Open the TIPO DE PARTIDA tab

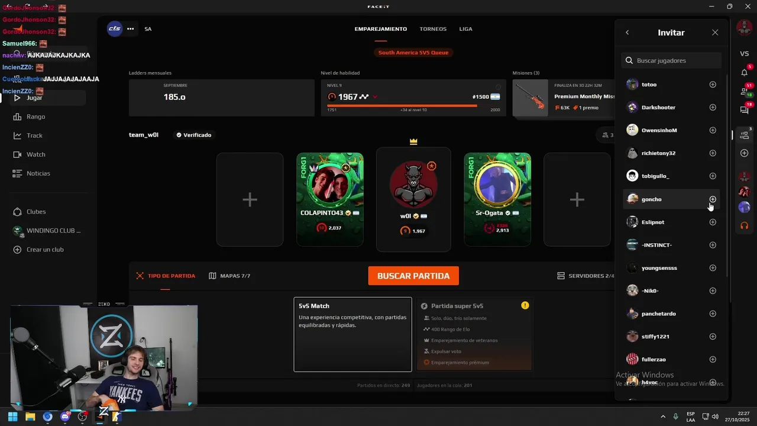coord(166,276)
